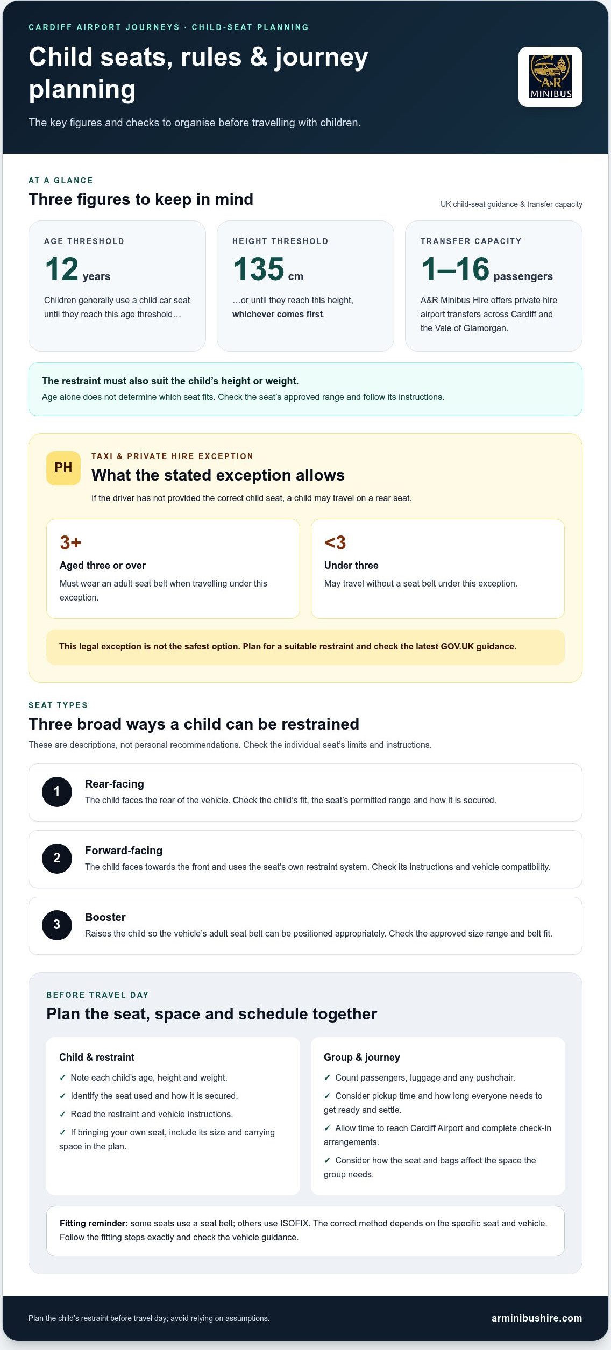This screenshot has width=611, height=1350.
Task: Select the number 2 Forward-facing circle
Action: pyautogui.click(x=57, y=859)
